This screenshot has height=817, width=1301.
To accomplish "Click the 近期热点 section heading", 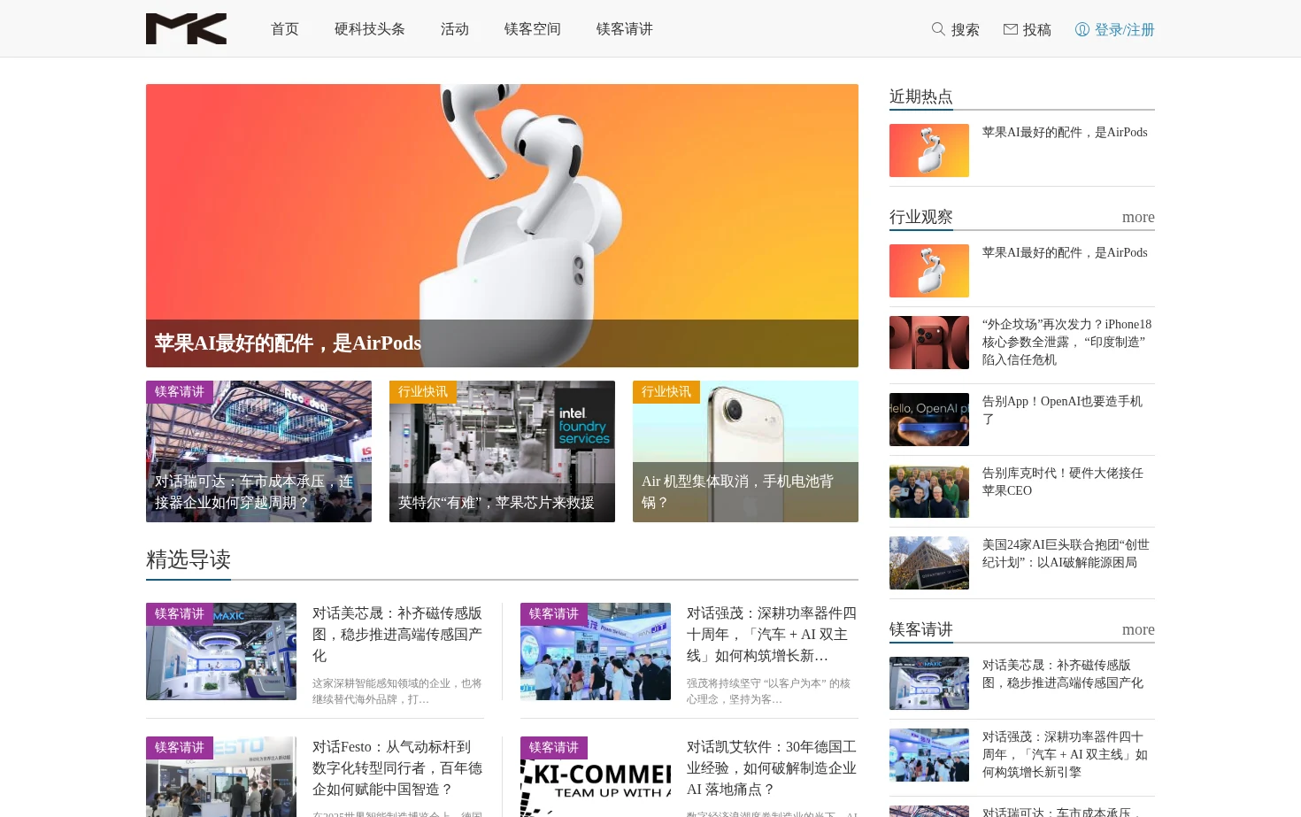I will 921,97.
